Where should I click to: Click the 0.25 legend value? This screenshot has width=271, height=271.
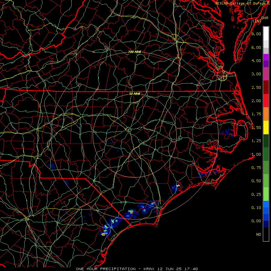point(256,195)
